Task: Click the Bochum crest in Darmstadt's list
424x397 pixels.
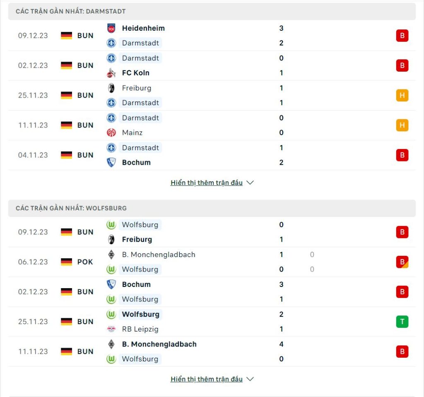Action: pyautogui.click(x=111, y=163)
